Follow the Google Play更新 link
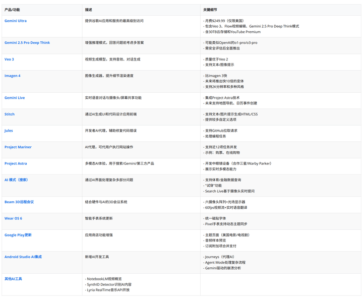363x300 pixels. point(18,235)
